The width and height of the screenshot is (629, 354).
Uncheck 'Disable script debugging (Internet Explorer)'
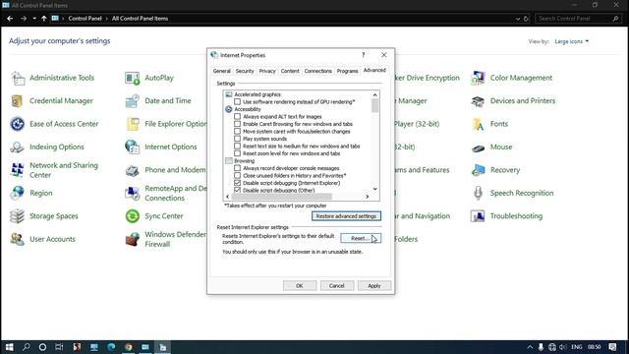coord(238,183)
